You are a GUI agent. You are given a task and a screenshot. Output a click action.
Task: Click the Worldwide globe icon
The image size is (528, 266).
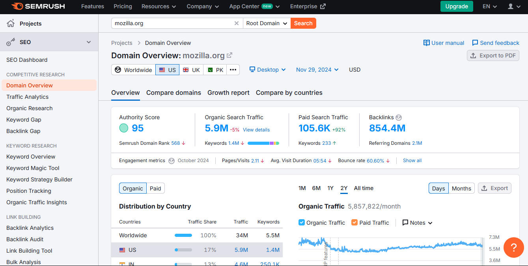(118, 70)
